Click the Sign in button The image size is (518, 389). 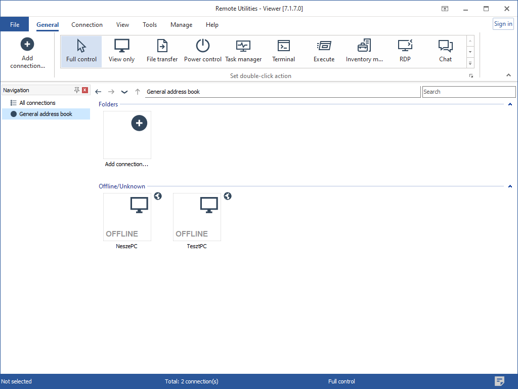[x=503, y=24]
